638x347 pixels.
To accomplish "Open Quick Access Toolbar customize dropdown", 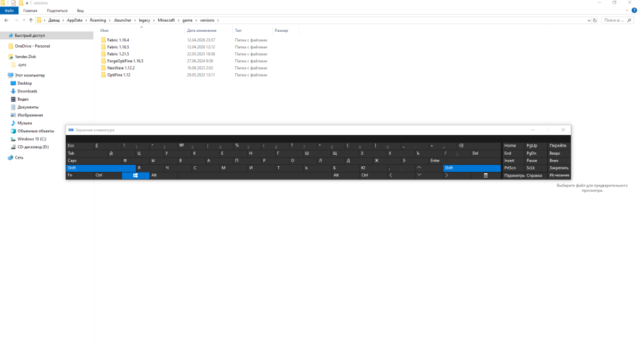I will (x=27, y=3).
